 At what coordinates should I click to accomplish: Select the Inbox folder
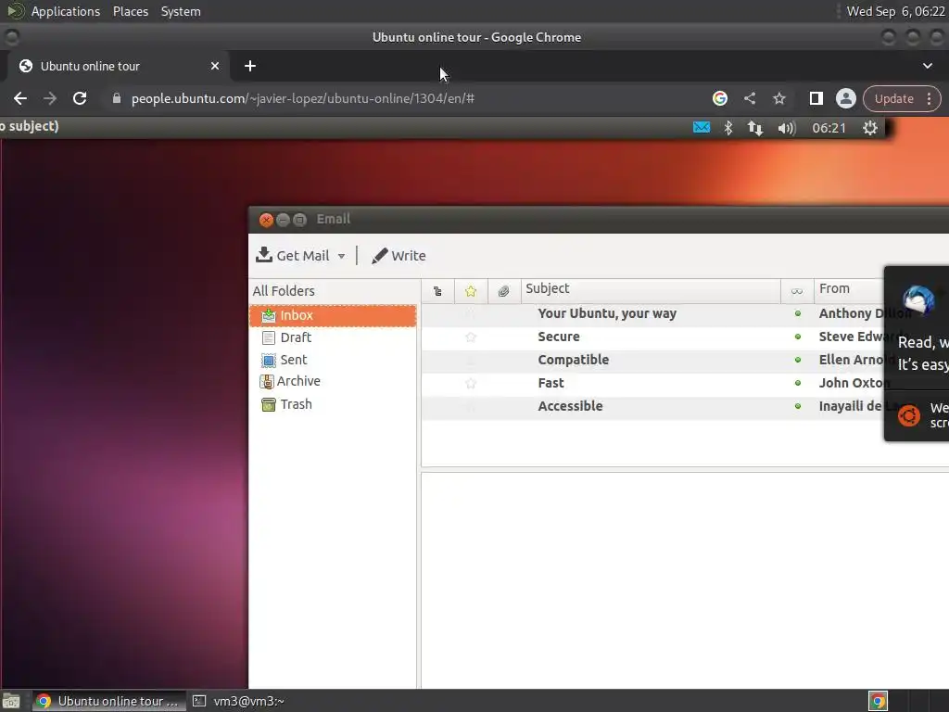tap(333, 315)
